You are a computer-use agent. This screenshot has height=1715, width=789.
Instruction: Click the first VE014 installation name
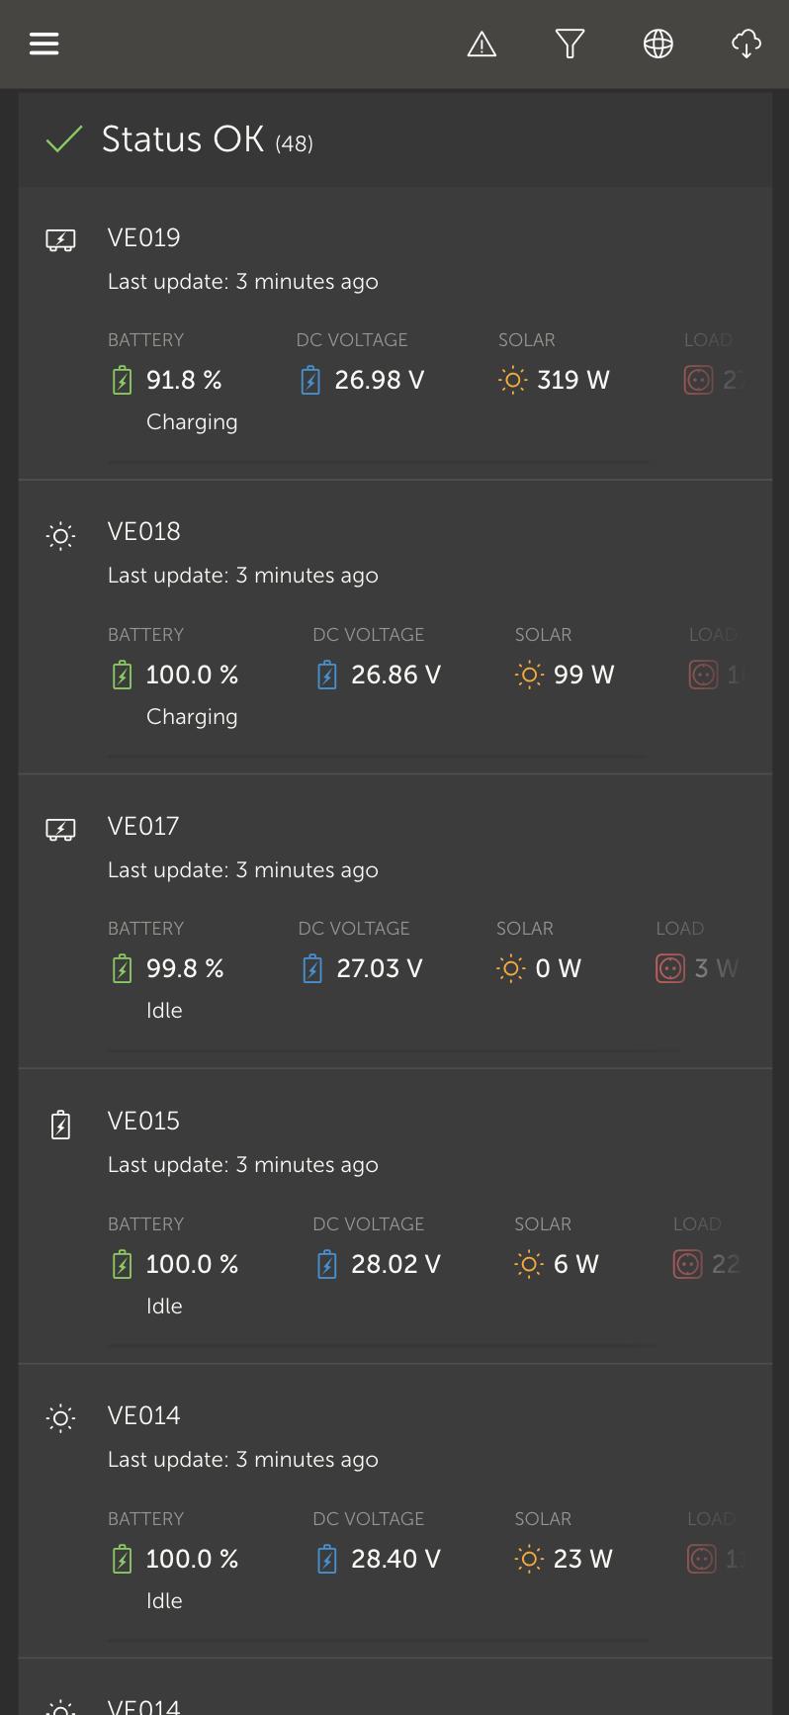click(x=143, y=1415)
